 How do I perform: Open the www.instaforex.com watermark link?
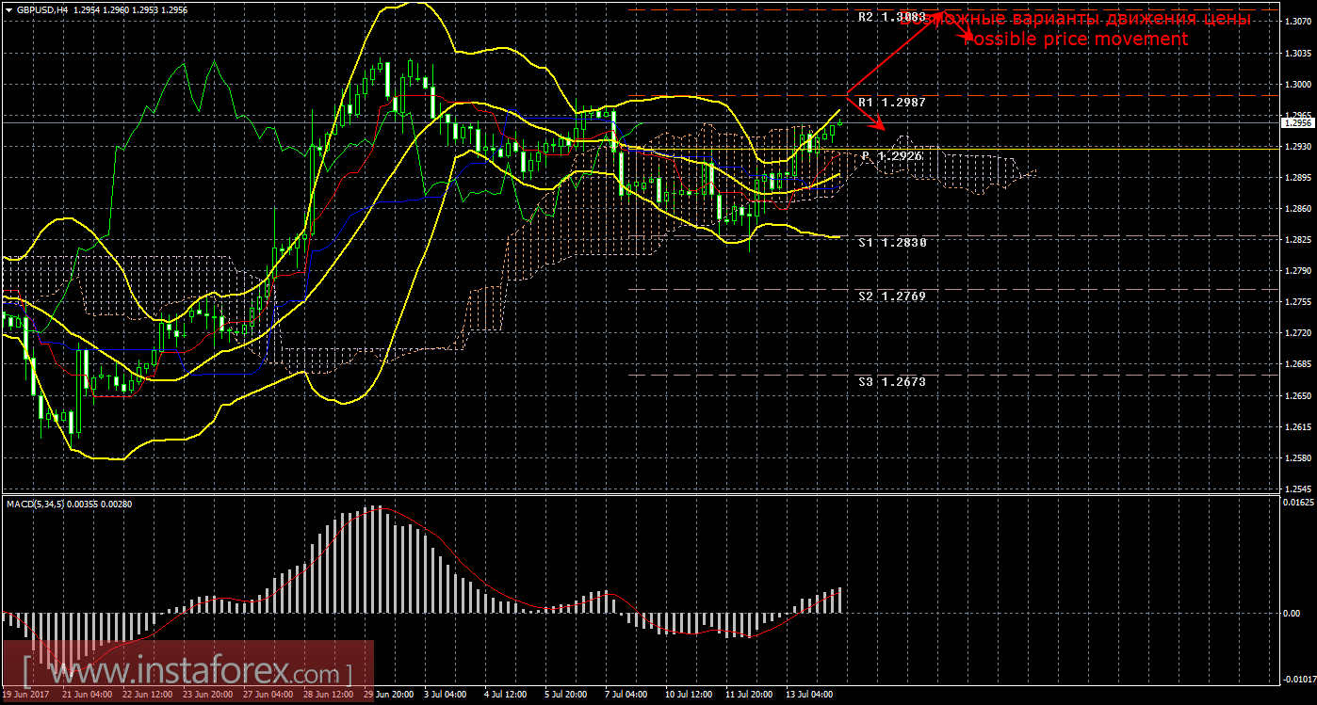pyautogui.click(x=187, y=673)
